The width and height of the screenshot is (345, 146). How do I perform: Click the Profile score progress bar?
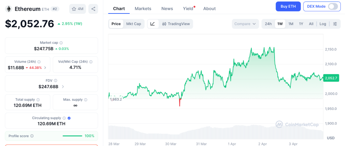(x=72, y=136)
